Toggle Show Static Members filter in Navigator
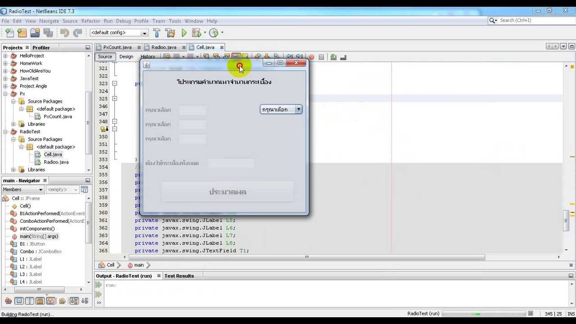 point(29,301)
